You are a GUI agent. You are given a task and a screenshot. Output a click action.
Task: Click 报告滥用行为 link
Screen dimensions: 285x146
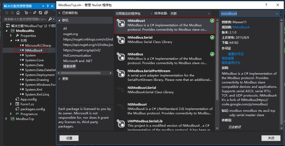(231, 63)
